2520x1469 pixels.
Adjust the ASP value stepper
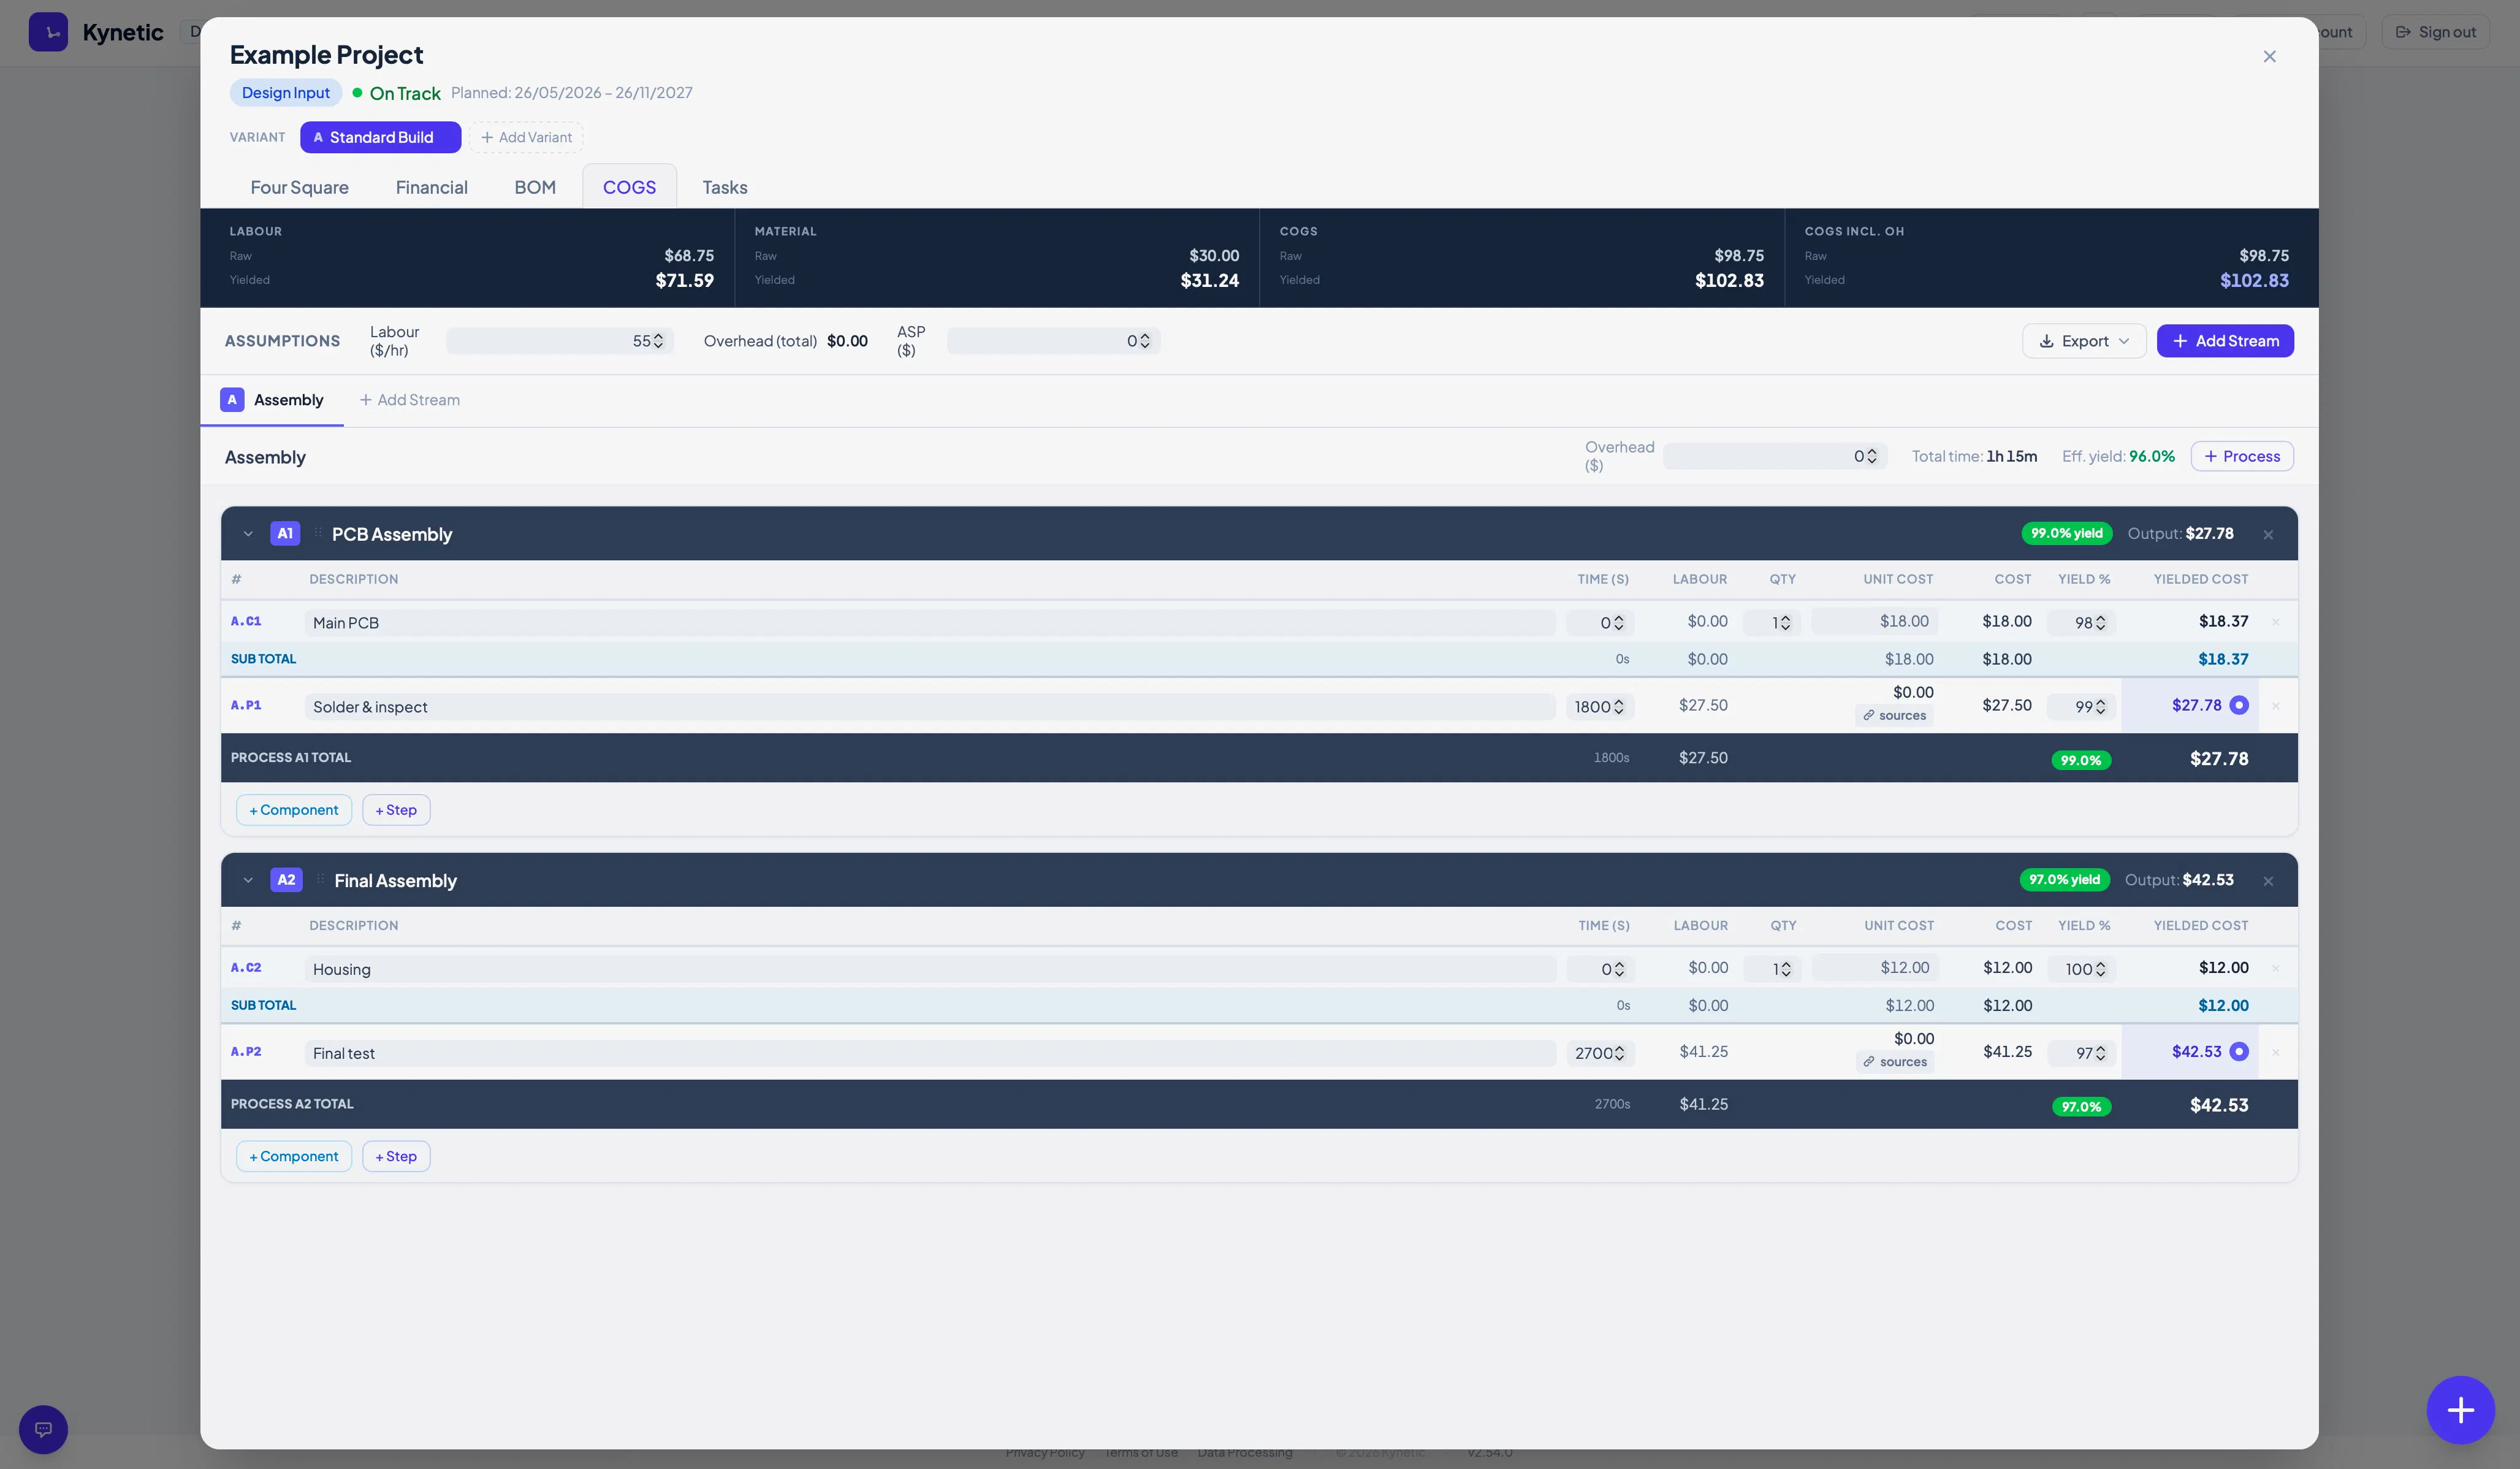click(x=1144, y=341)
